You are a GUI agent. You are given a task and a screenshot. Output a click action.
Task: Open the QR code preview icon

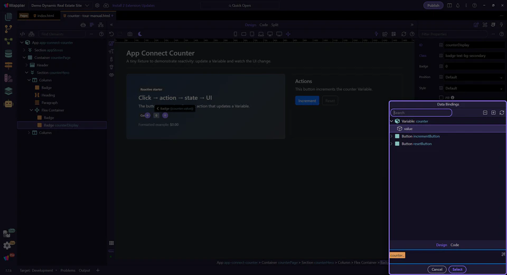[394, 34]
